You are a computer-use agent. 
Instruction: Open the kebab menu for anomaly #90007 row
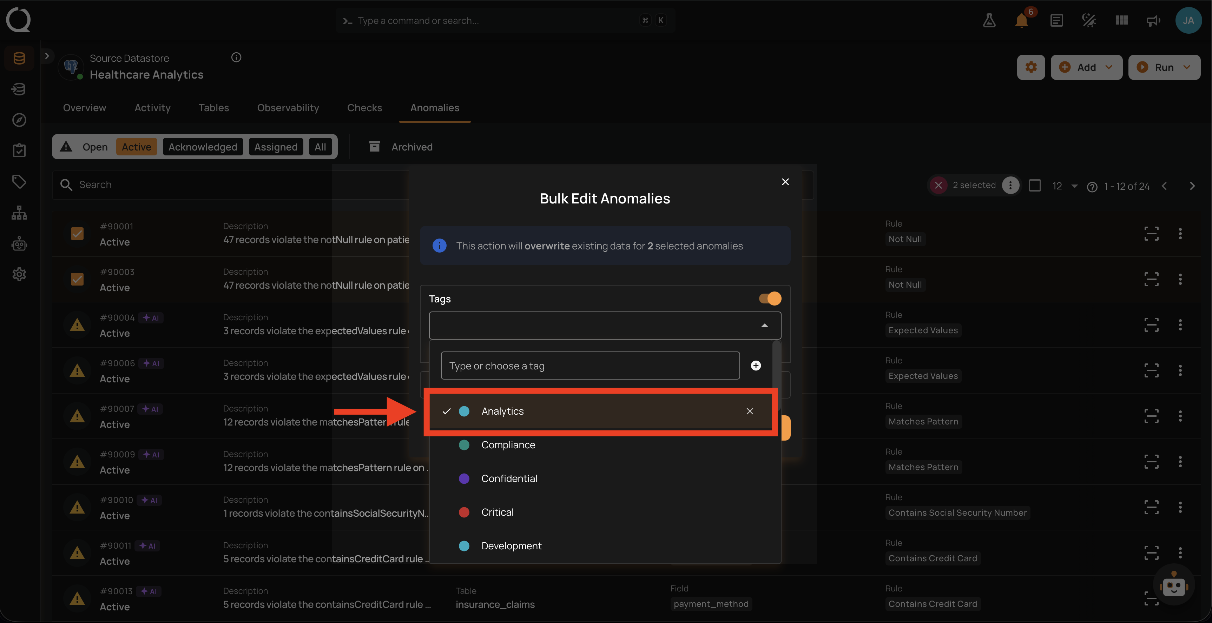click(1180, 416)
